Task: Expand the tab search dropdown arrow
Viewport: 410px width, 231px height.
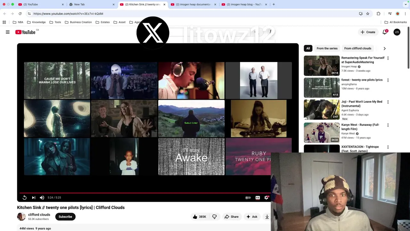Action: coord(406,4)
